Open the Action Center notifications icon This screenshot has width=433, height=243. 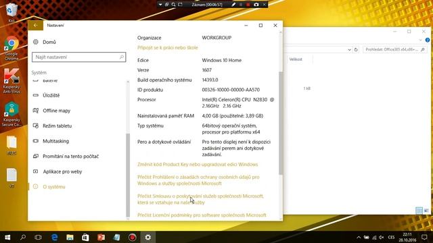coord(424,237)
